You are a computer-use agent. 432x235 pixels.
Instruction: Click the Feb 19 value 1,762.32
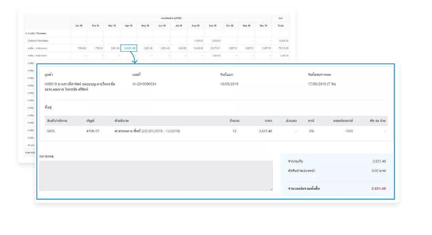click(98, 48)
